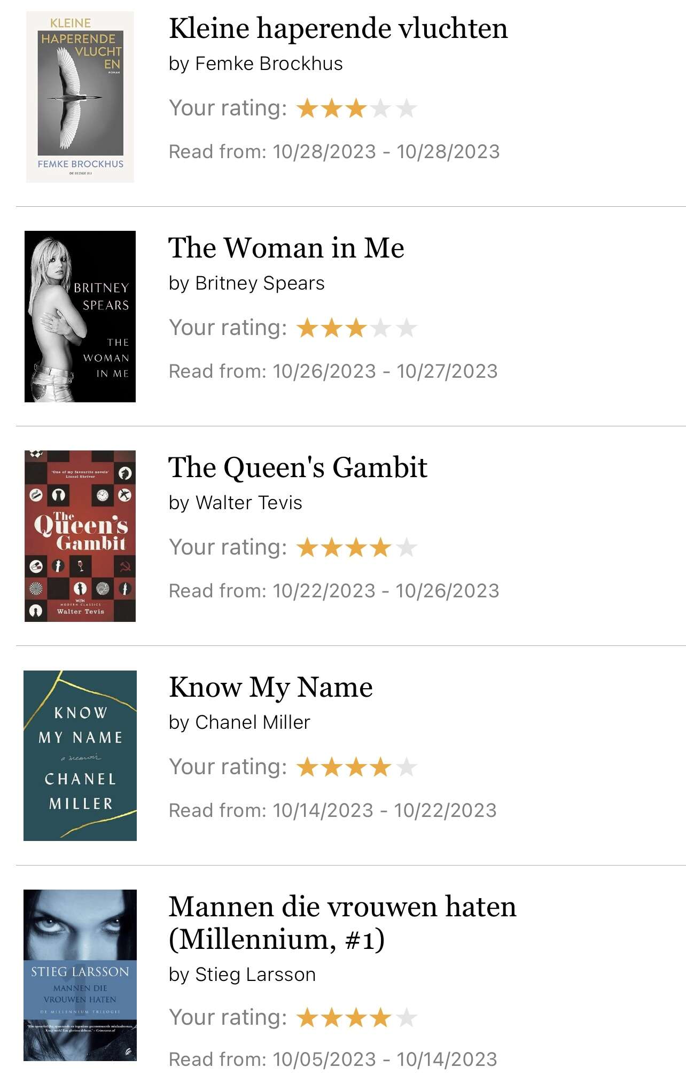
Task: Set Mannen die vrouwen haten rating to five stars
Action: point(406,1018)
